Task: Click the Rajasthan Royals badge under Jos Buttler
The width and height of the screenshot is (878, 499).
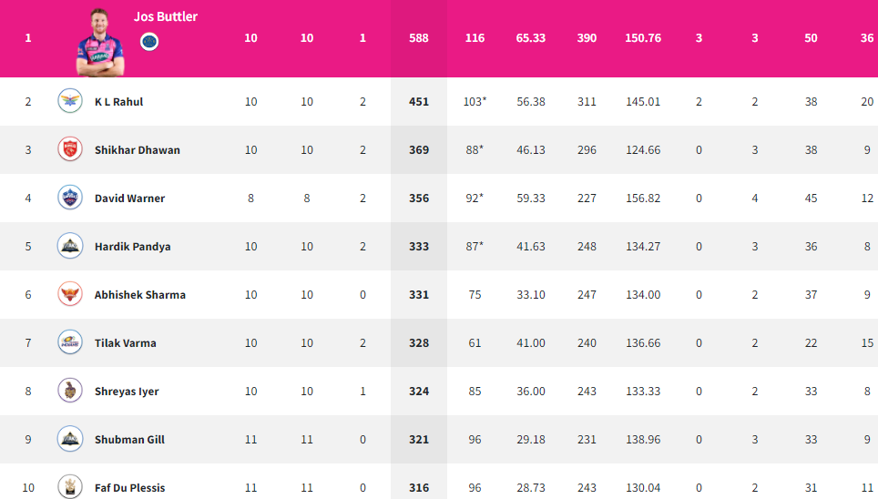Action: 149,42
